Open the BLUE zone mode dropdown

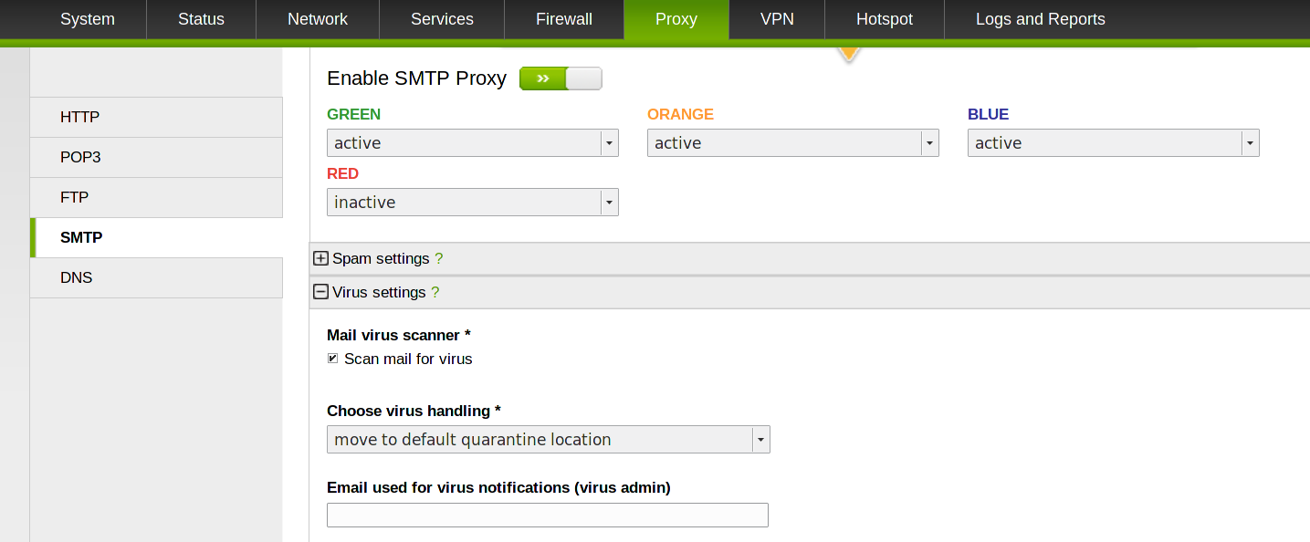click(x=1114, y=143)
